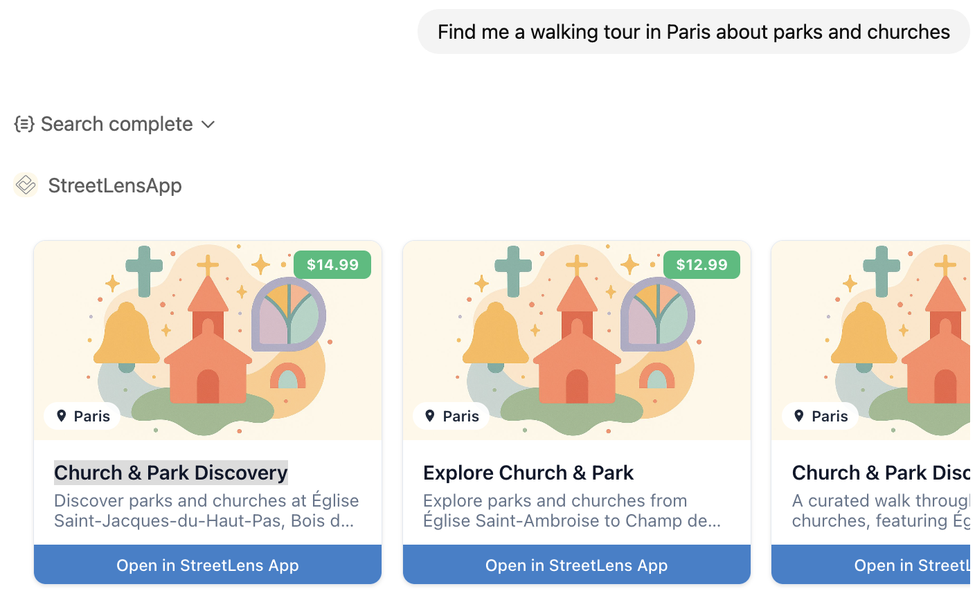Select the highlighted Church & Park Discovery title

point(171,473)
